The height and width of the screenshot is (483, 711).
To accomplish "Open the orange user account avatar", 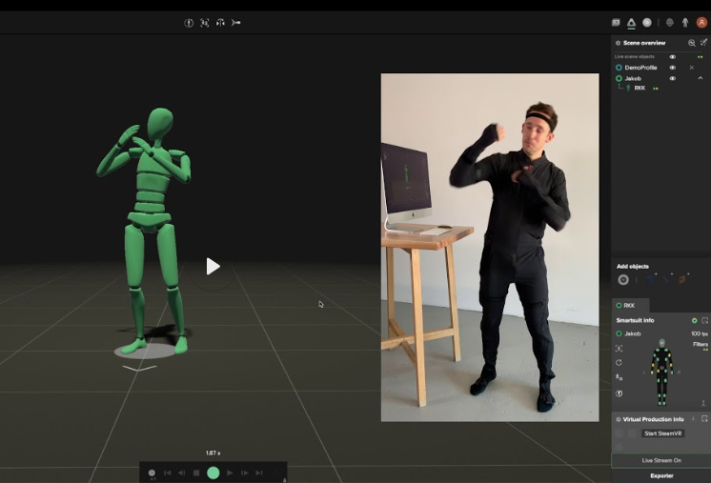I will coord(701,22).
